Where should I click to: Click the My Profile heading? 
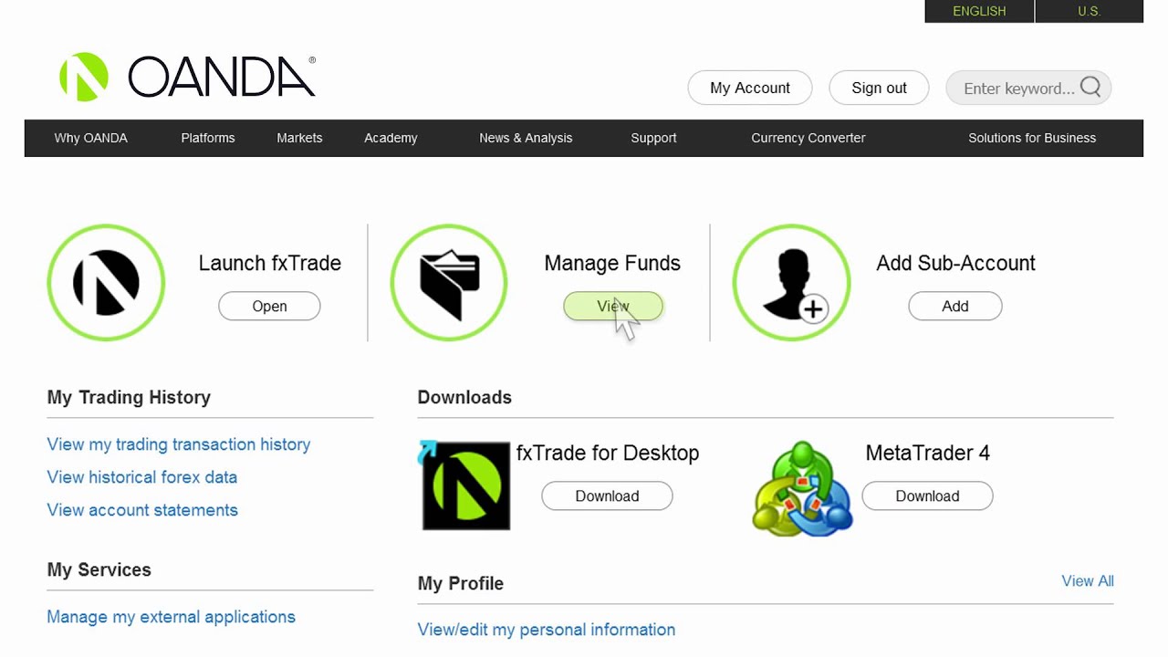click(x=461, y=583)
